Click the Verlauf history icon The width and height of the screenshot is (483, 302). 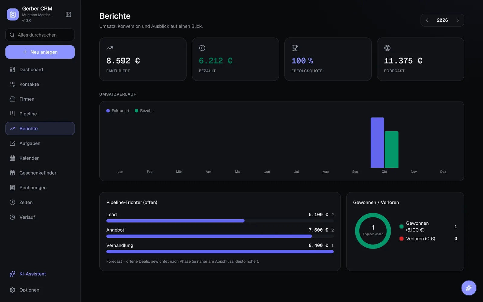12,217
